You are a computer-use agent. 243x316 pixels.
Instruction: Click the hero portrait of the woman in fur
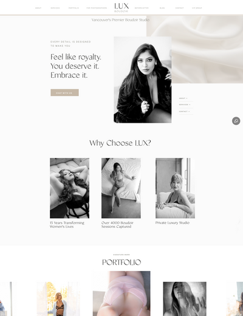(143, 80)
